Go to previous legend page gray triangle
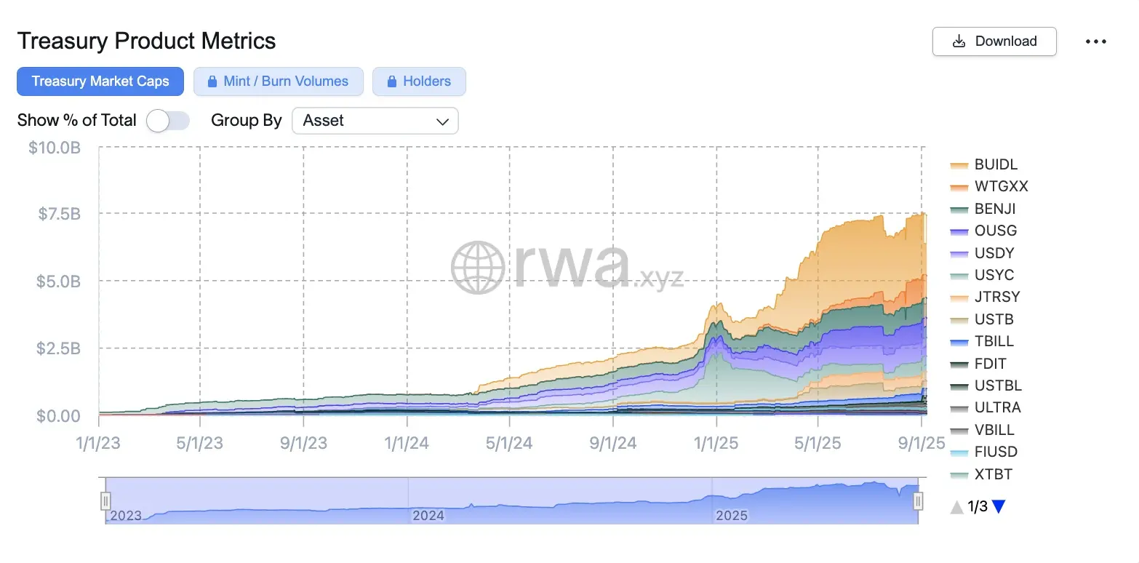The height and width of the screenshot is (563, 1139). tap(957, 507)
